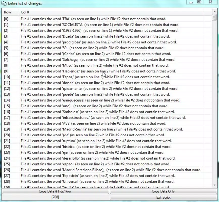
Task: Click the Exit Script button
Action: point(163,197)
